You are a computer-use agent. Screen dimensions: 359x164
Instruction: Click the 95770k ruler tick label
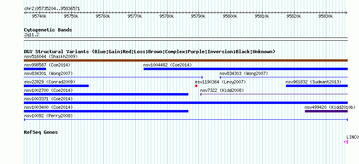point(135,16)
